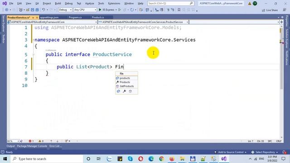Click the Undo arrow icon
The image size is (290, 163).
pyautogui.click(x=43, y=10)
